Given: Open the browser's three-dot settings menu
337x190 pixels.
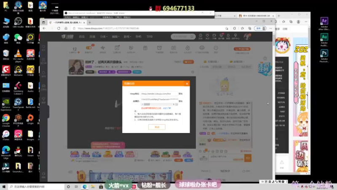Looking at the screenshot, I should [x=270, y=28].
